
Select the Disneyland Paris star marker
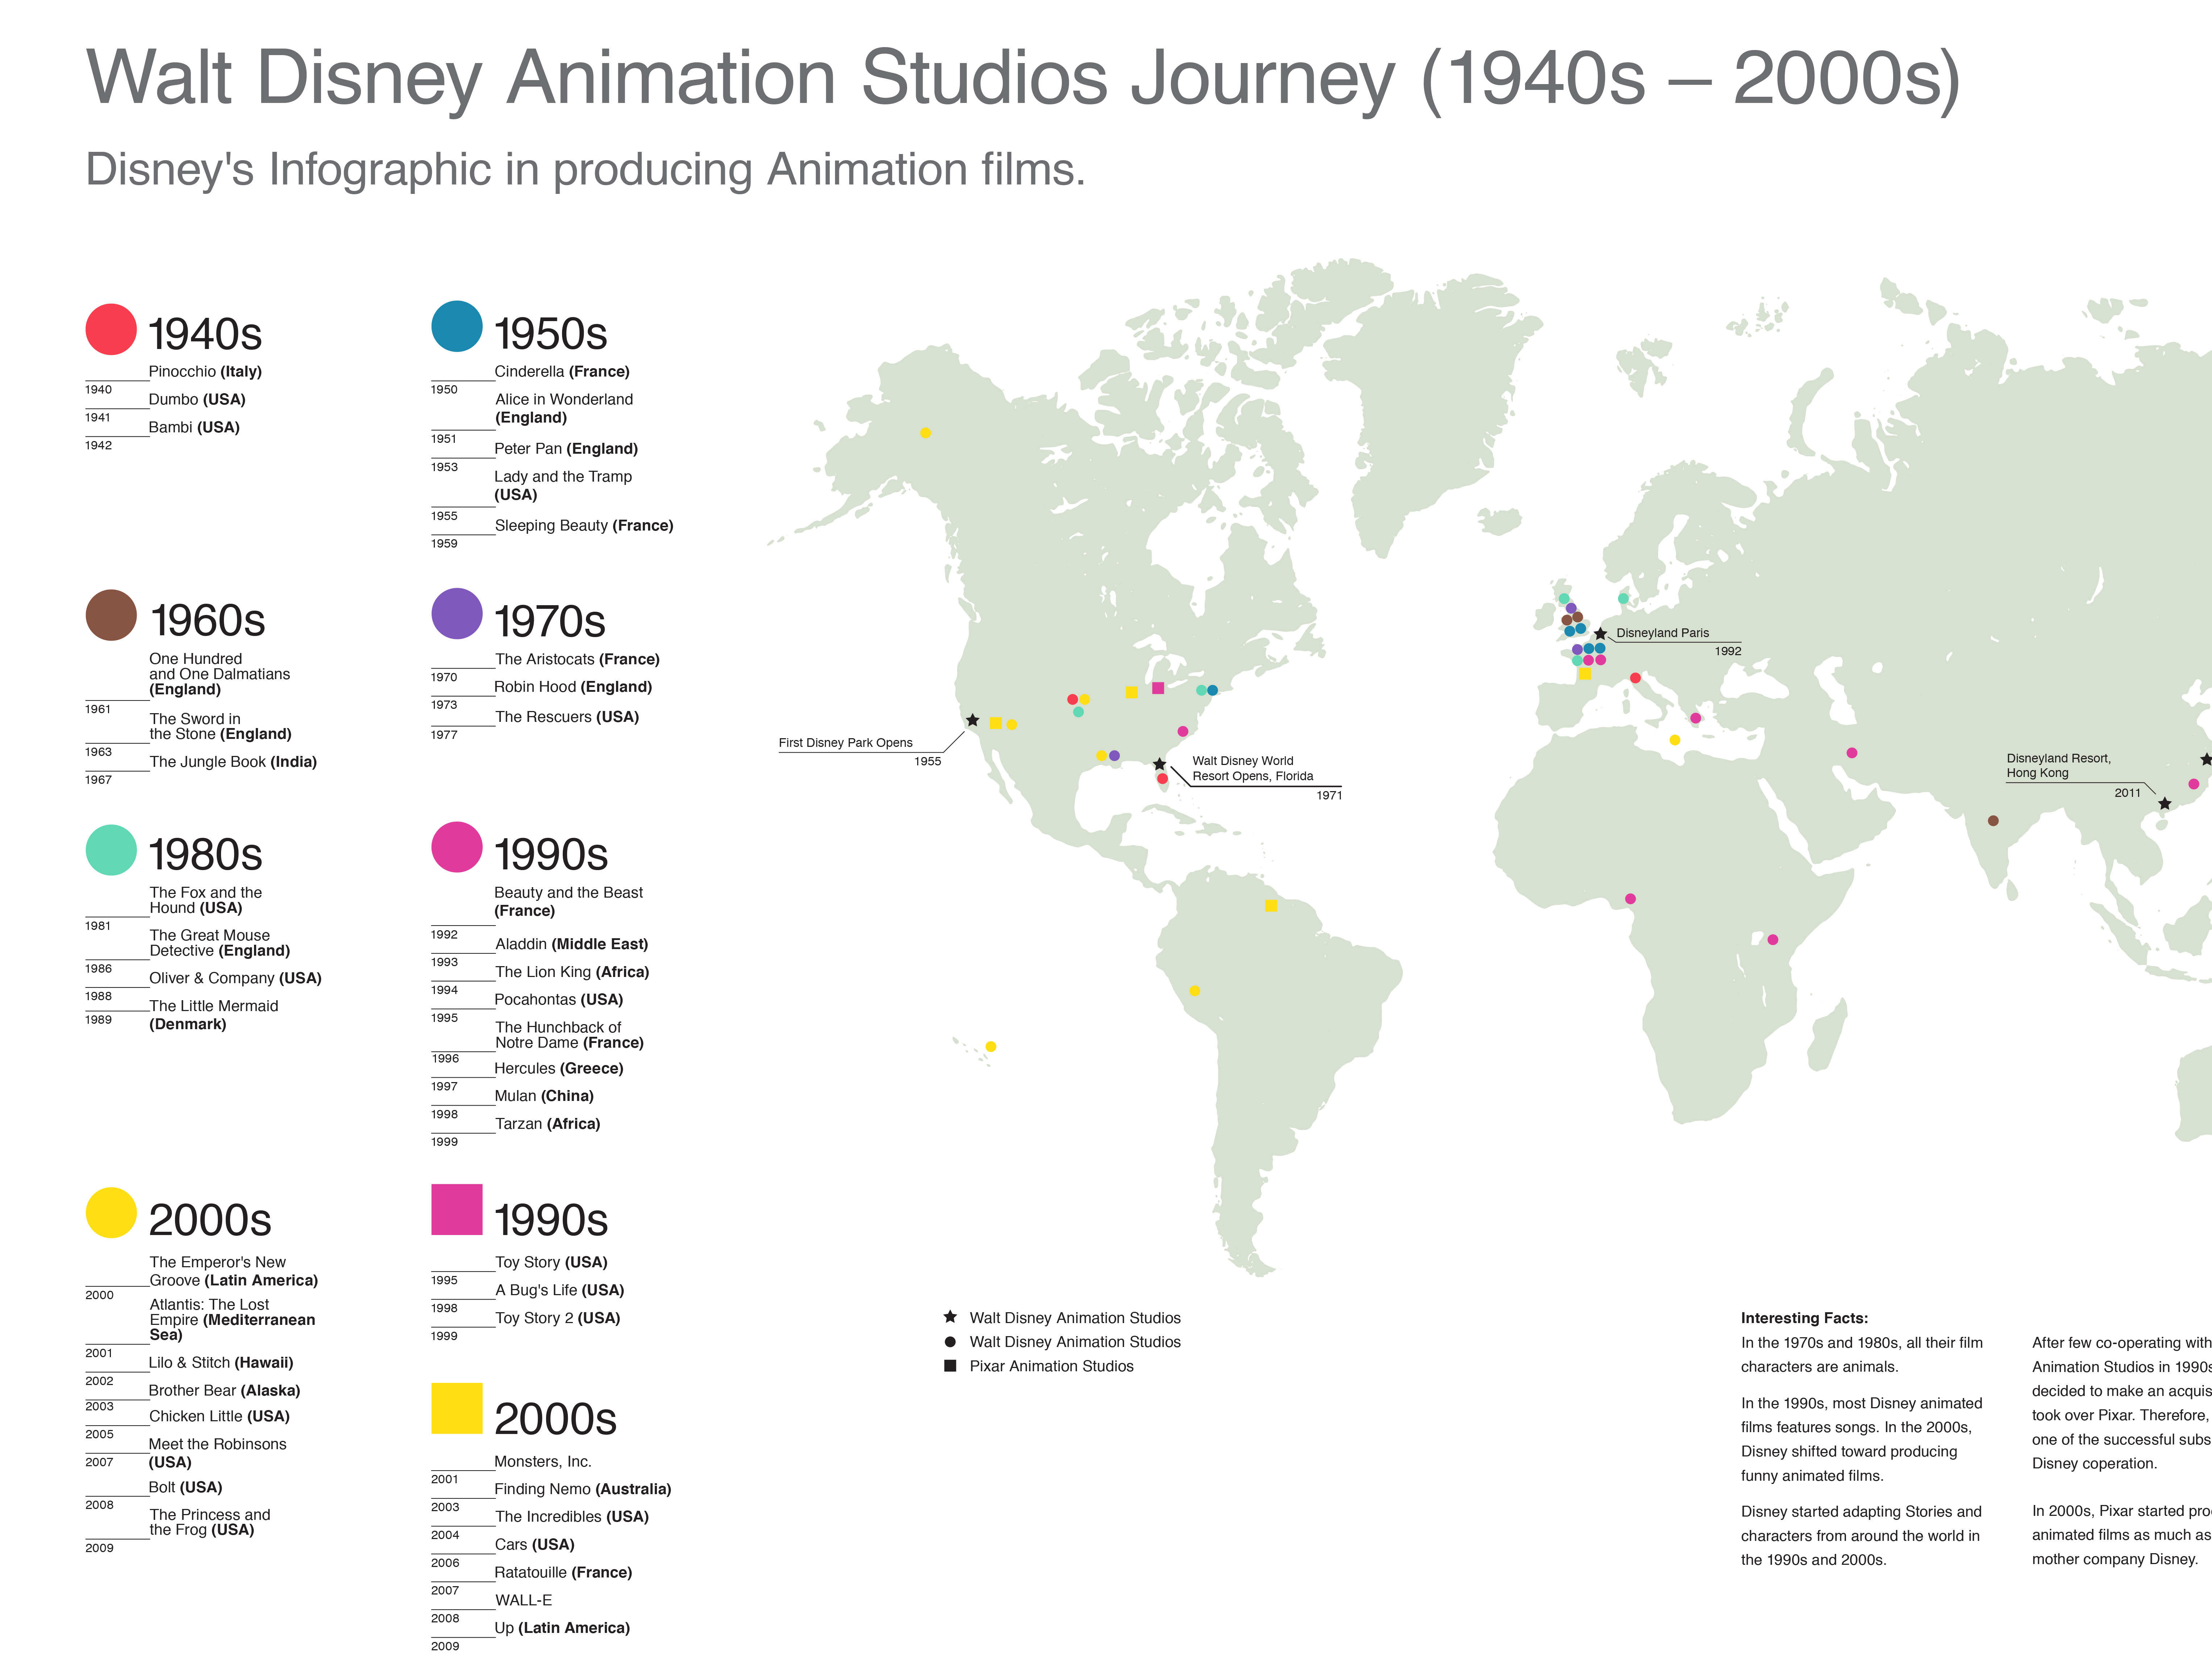tap(1600, 634)
